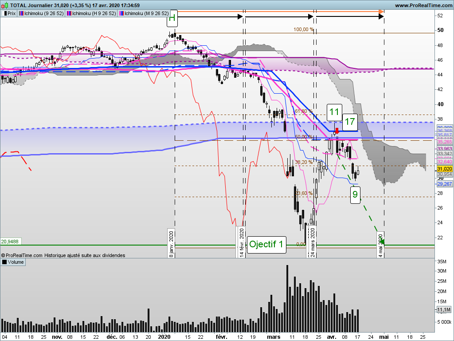This screenshot has height=341, width=454.
Task: Click the black square icon beside Volume
Action: tap(4, 262)
